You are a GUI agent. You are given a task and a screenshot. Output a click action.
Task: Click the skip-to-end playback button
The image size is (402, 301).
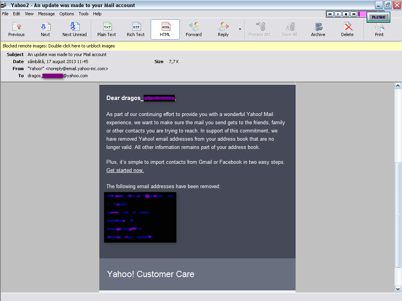[x=354, y=14]
